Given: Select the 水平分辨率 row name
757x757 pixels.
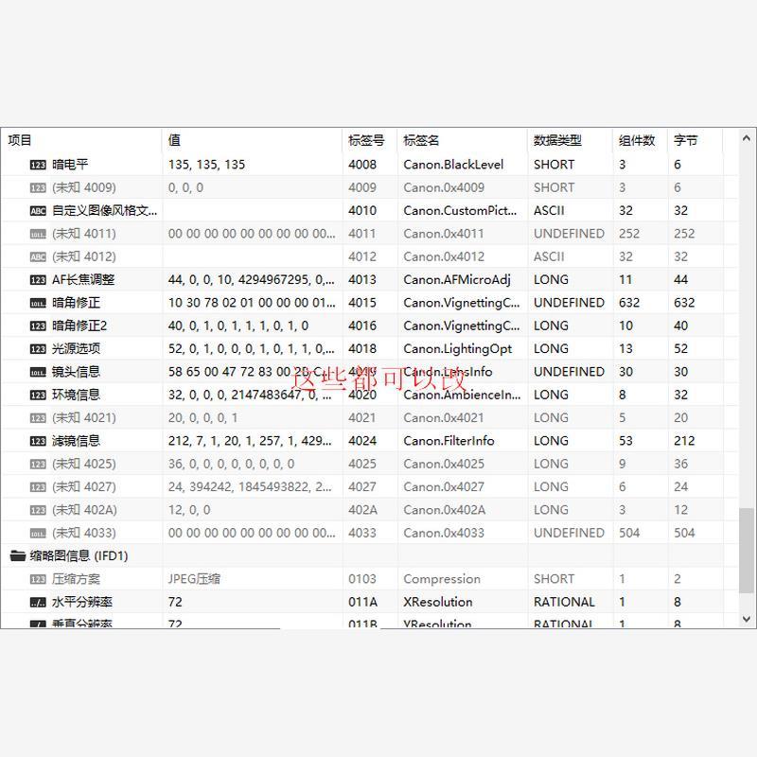Looking at the screenshot, I should [x=82, y=602].
